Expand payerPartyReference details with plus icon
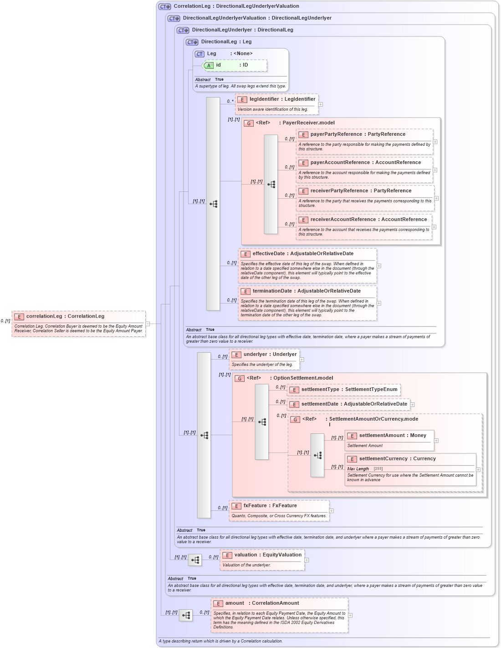 (x=435, y=141)
